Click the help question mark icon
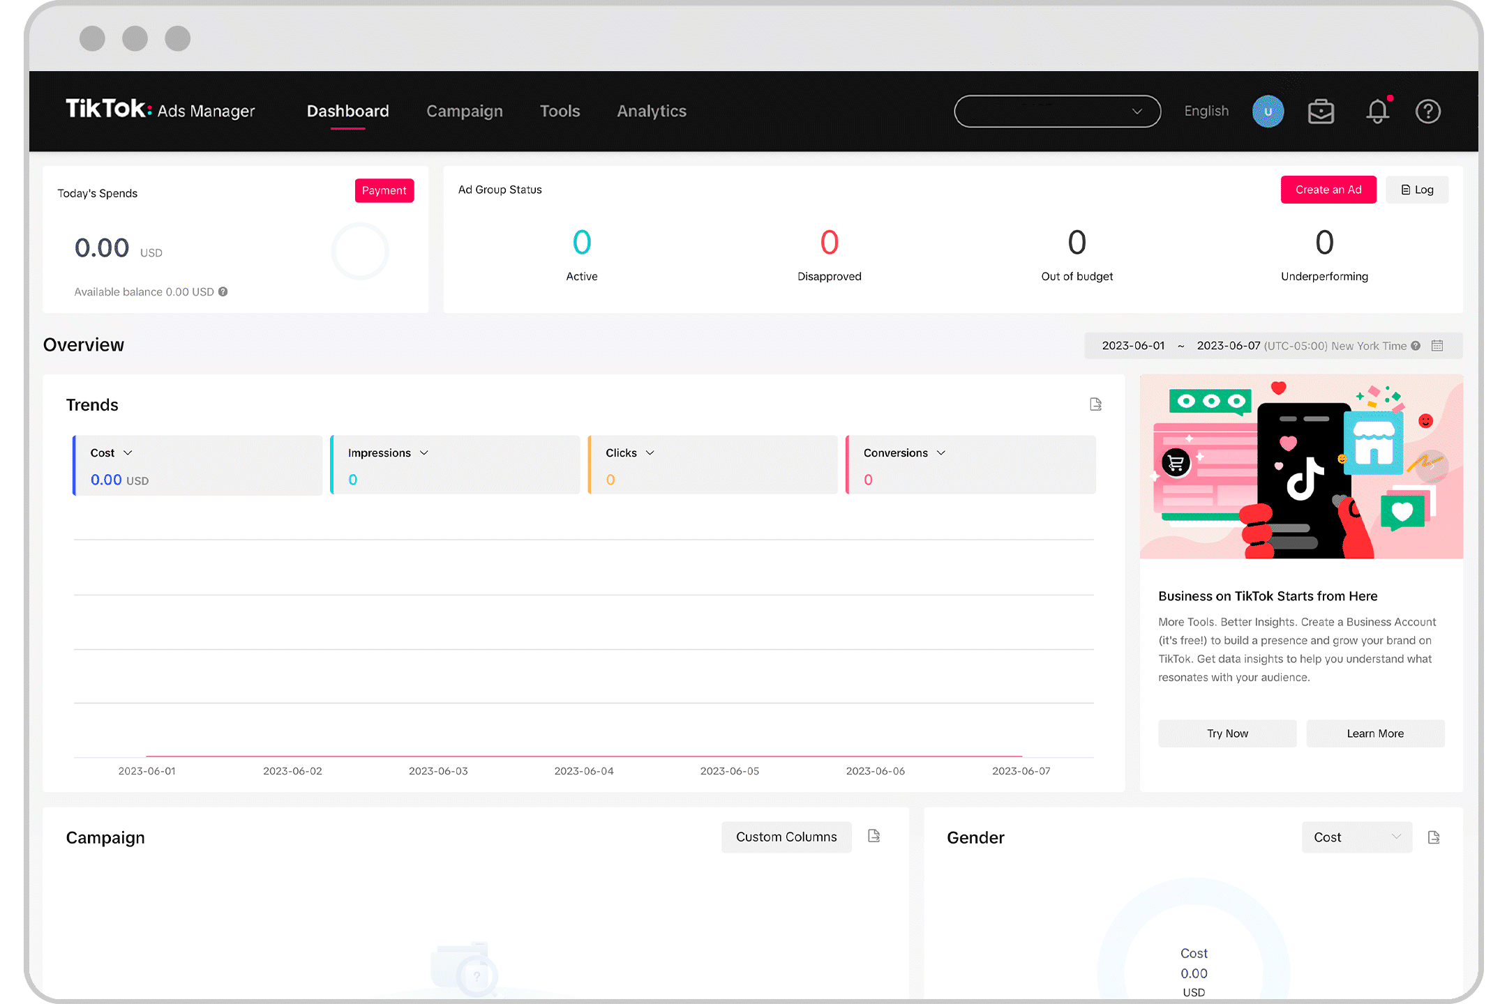 tap(1427, 112)
